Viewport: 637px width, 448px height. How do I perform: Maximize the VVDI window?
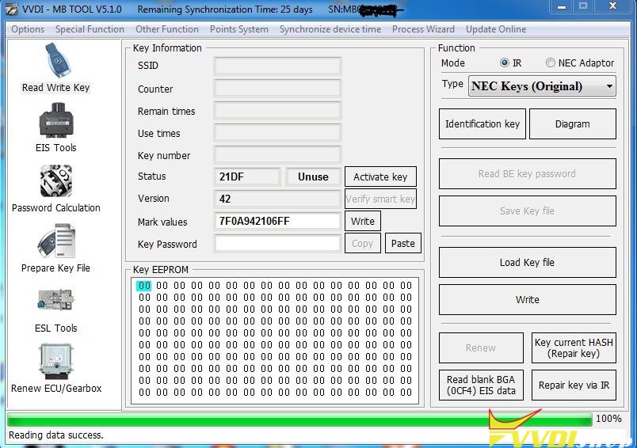pos(583,6)
